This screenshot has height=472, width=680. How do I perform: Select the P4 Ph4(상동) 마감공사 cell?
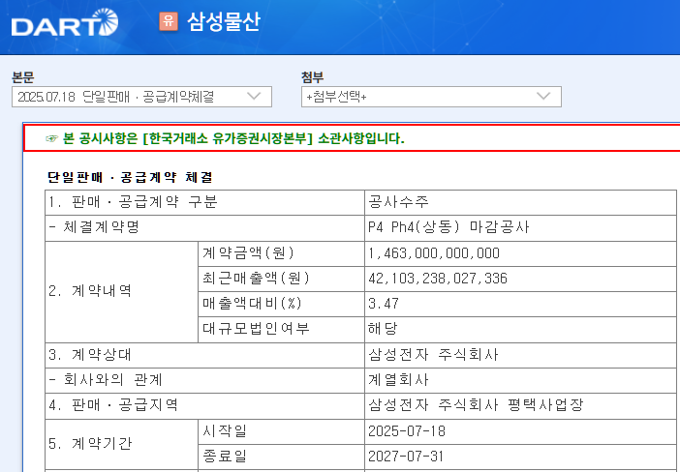520,227
